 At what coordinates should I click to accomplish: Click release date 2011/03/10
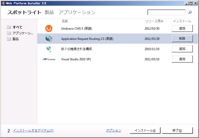tap(152, 59)
